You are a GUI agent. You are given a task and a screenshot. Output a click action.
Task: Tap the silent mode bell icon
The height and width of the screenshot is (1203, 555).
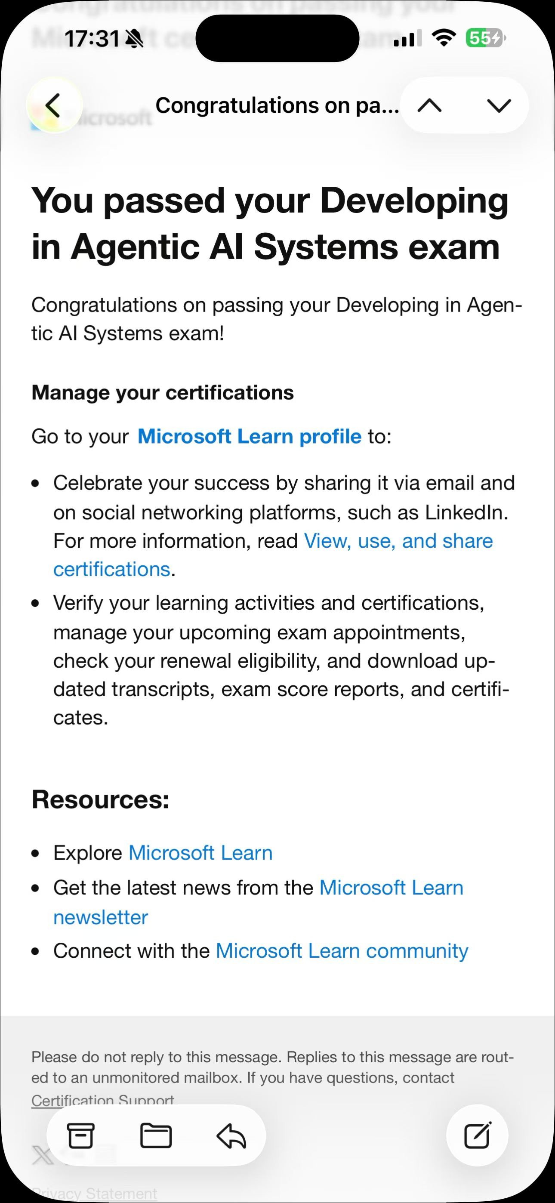(x=135, y=39)
